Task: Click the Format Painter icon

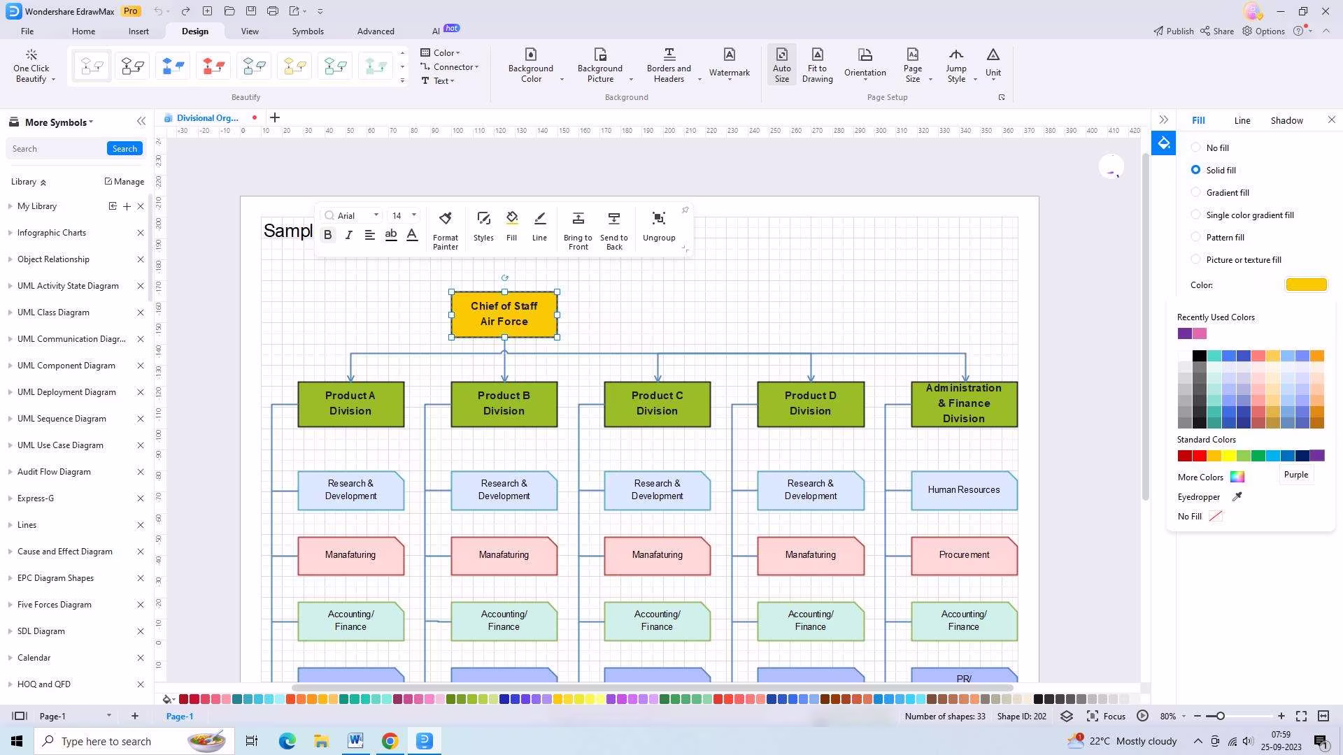Action: click(x=445, y=219)
